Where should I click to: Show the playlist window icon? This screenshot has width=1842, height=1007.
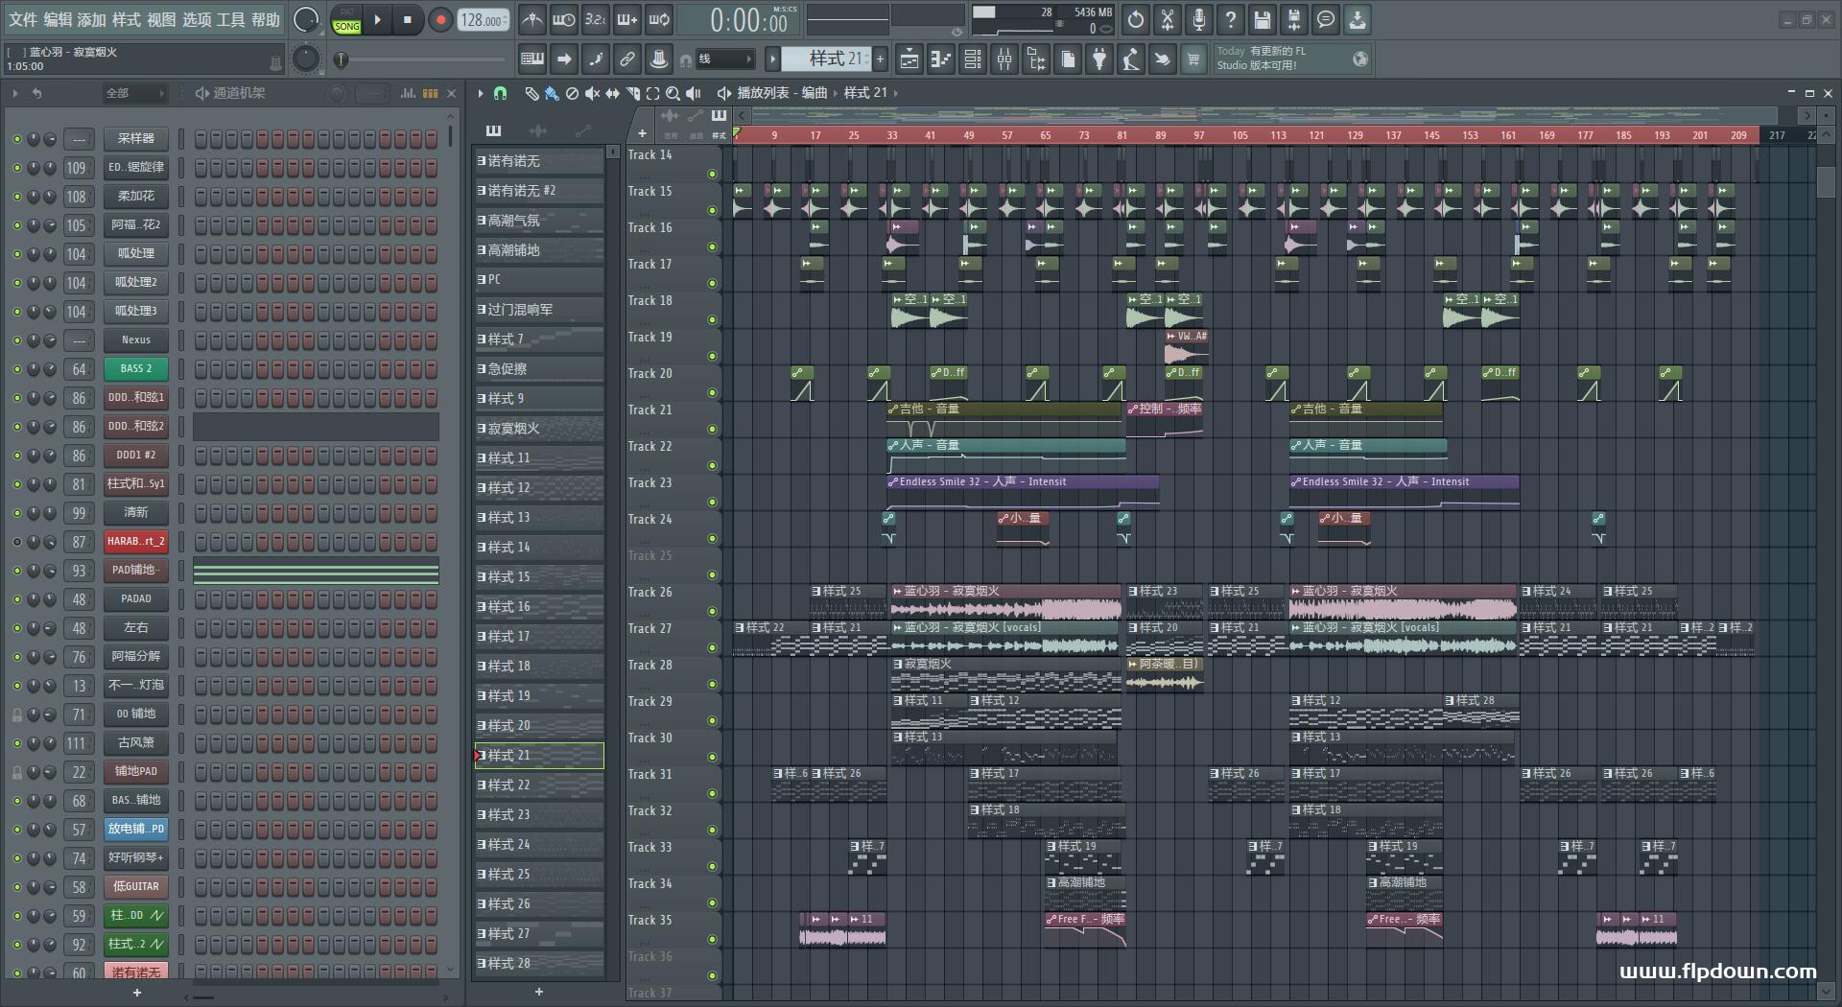tap(909, 59)
